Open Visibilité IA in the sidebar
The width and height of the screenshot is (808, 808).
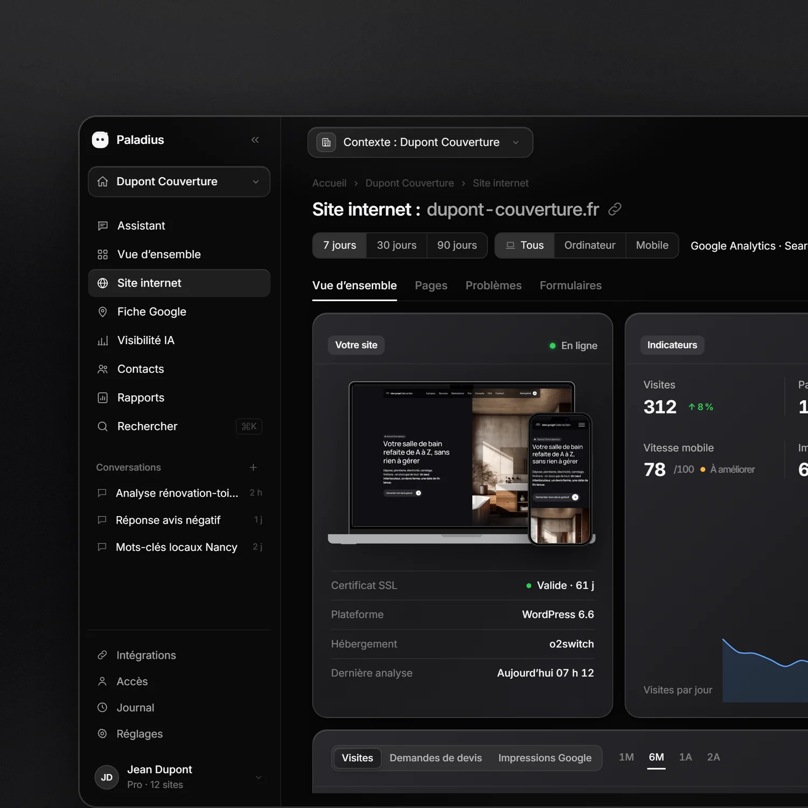179,340
